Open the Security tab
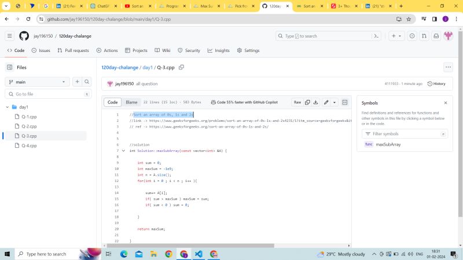The image size is (463, 260). 189,50
